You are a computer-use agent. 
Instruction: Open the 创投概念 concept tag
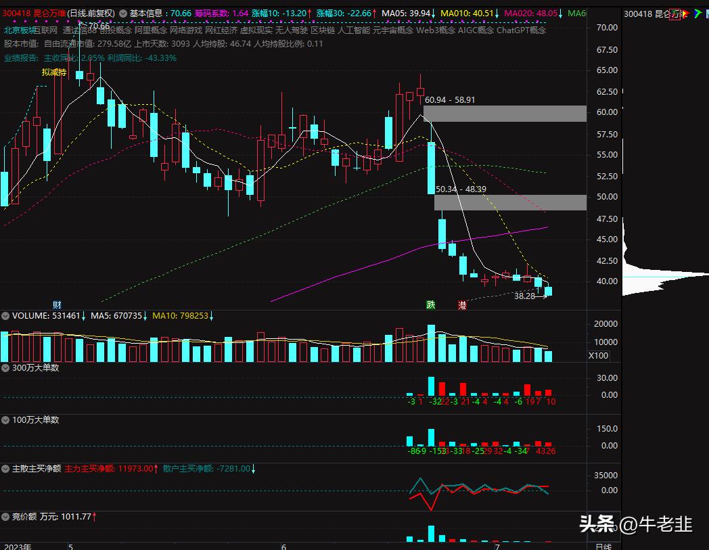pos(115,30)
